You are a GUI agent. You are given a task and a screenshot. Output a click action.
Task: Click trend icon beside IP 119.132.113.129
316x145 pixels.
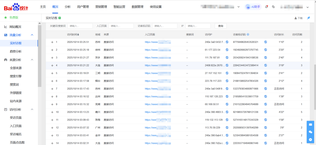(227, 120)
